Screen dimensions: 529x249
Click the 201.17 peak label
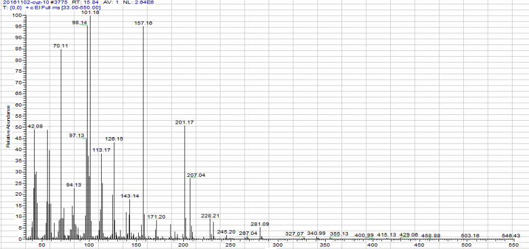(185, 122)
